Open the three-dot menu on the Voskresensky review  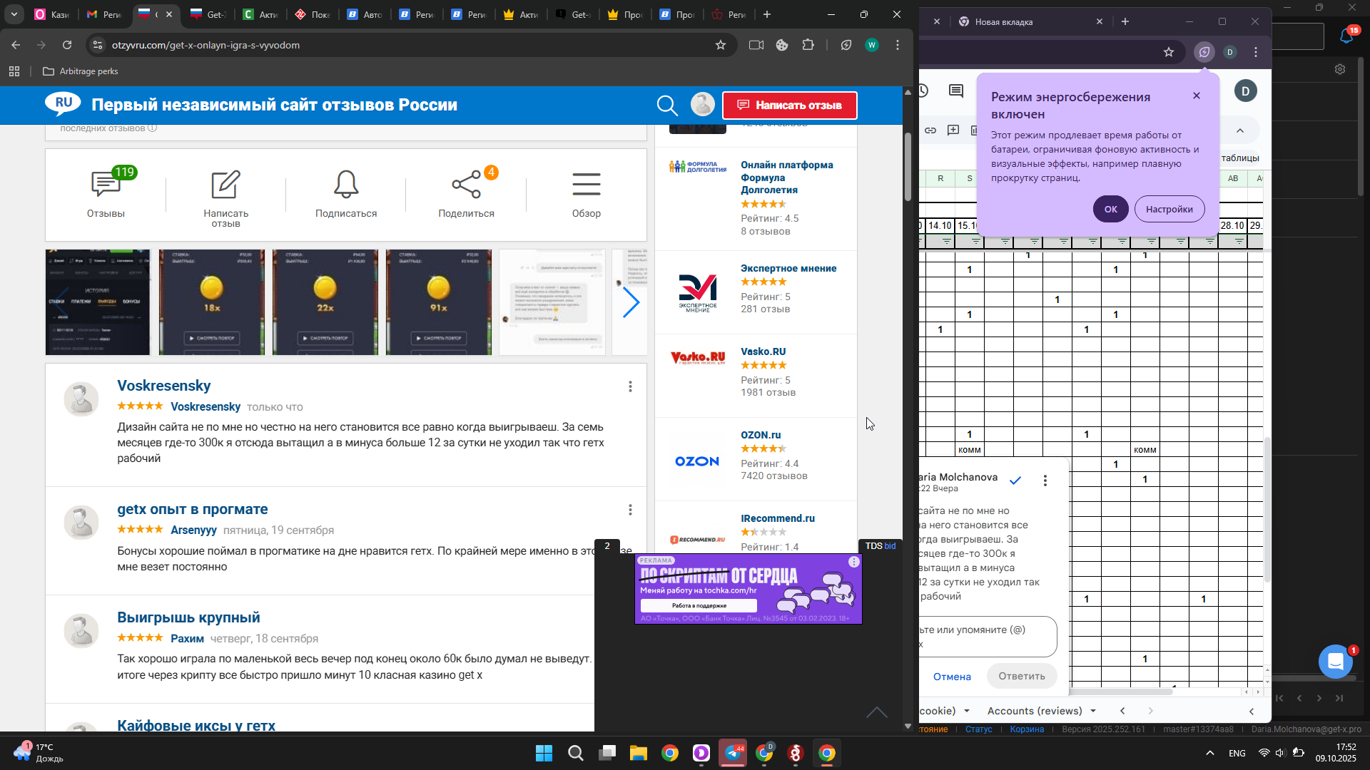tap(630, 386)
